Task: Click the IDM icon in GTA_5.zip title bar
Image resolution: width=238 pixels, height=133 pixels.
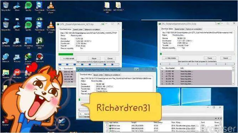Action: (160, 24)
